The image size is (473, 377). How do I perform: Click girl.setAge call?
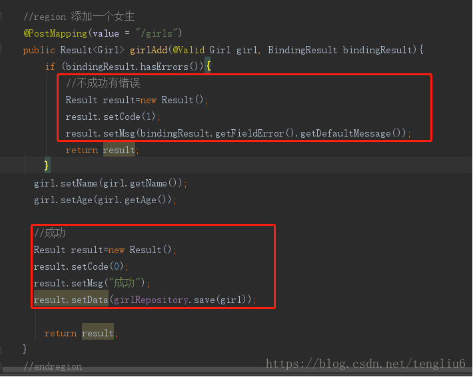point(63,200)
